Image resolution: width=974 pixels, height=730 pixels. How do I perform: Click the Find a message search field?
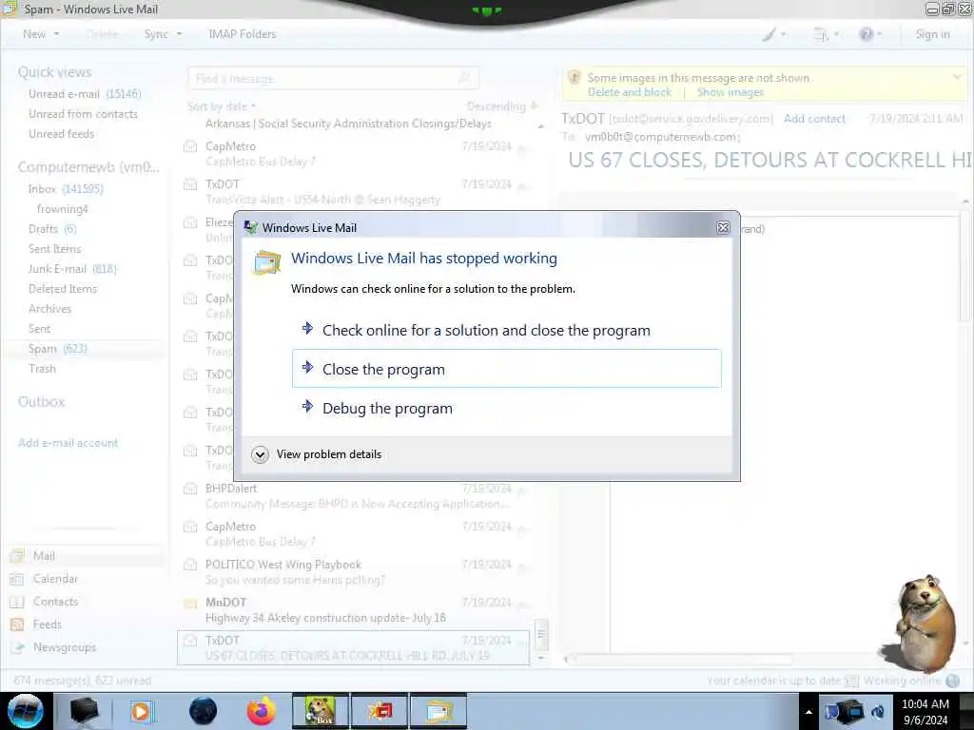[x=333, y=78]
